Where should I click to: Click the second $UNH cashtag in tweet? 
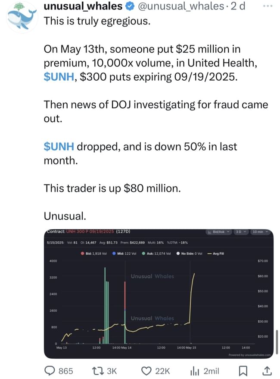[59, 147]
